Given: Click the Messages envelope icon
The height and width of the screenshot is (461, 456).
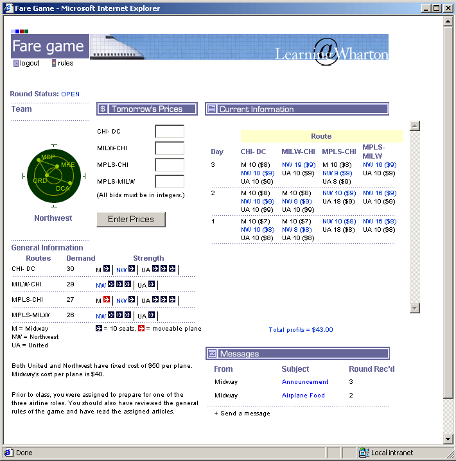Looking at the screenshot, I should pos(213,353).
